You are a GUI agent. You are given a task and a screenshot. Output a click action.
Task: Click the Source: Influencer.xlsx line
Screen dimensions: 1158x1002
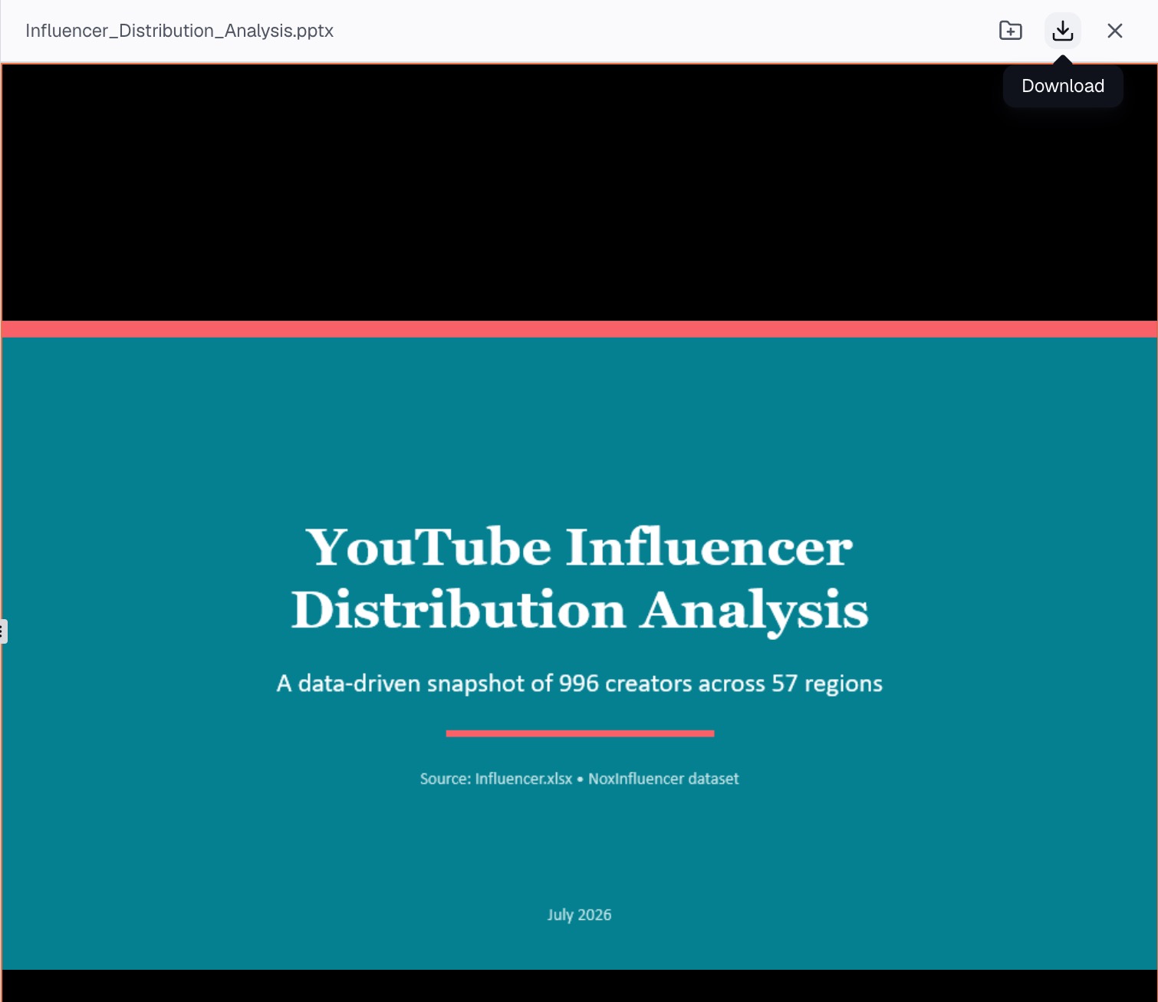(x=580, y=779)
